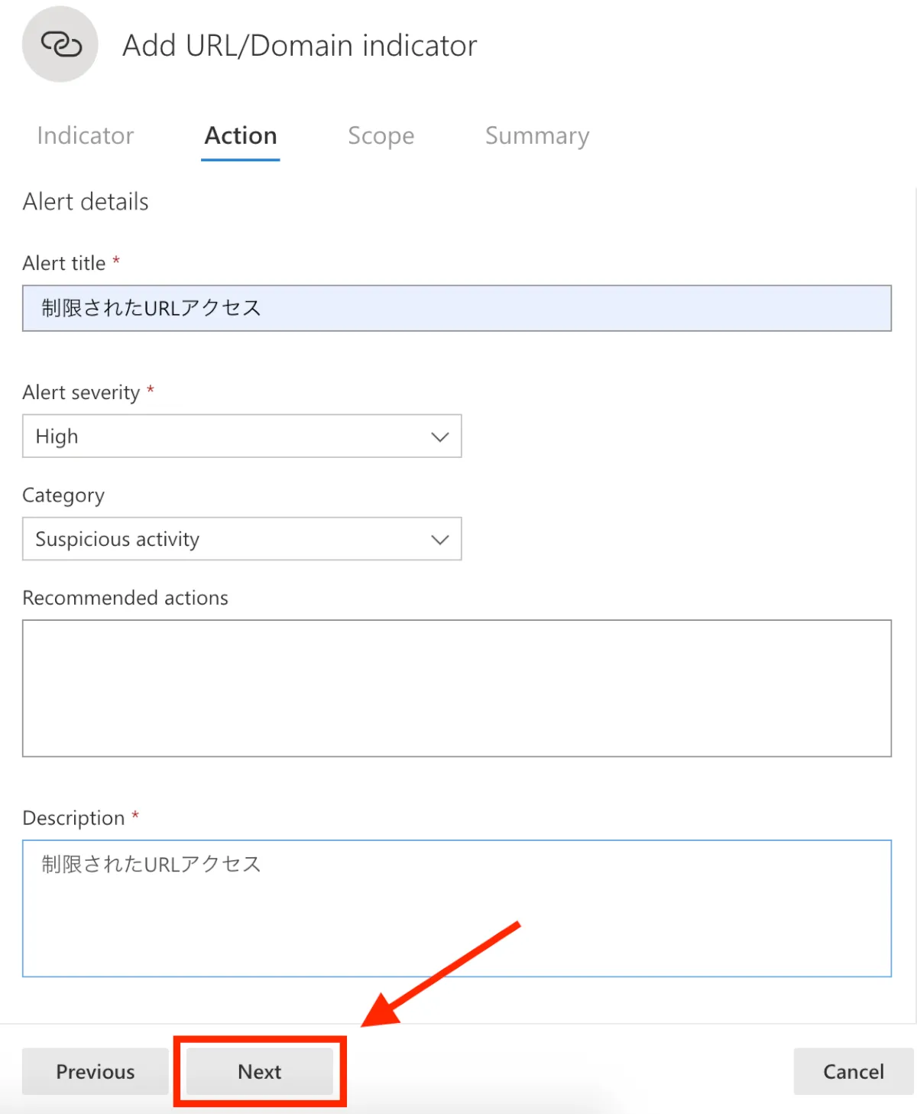Viewport: 917px width, 1114px height.
Task: Click the Alert severity field label
Action: [81, 392]
